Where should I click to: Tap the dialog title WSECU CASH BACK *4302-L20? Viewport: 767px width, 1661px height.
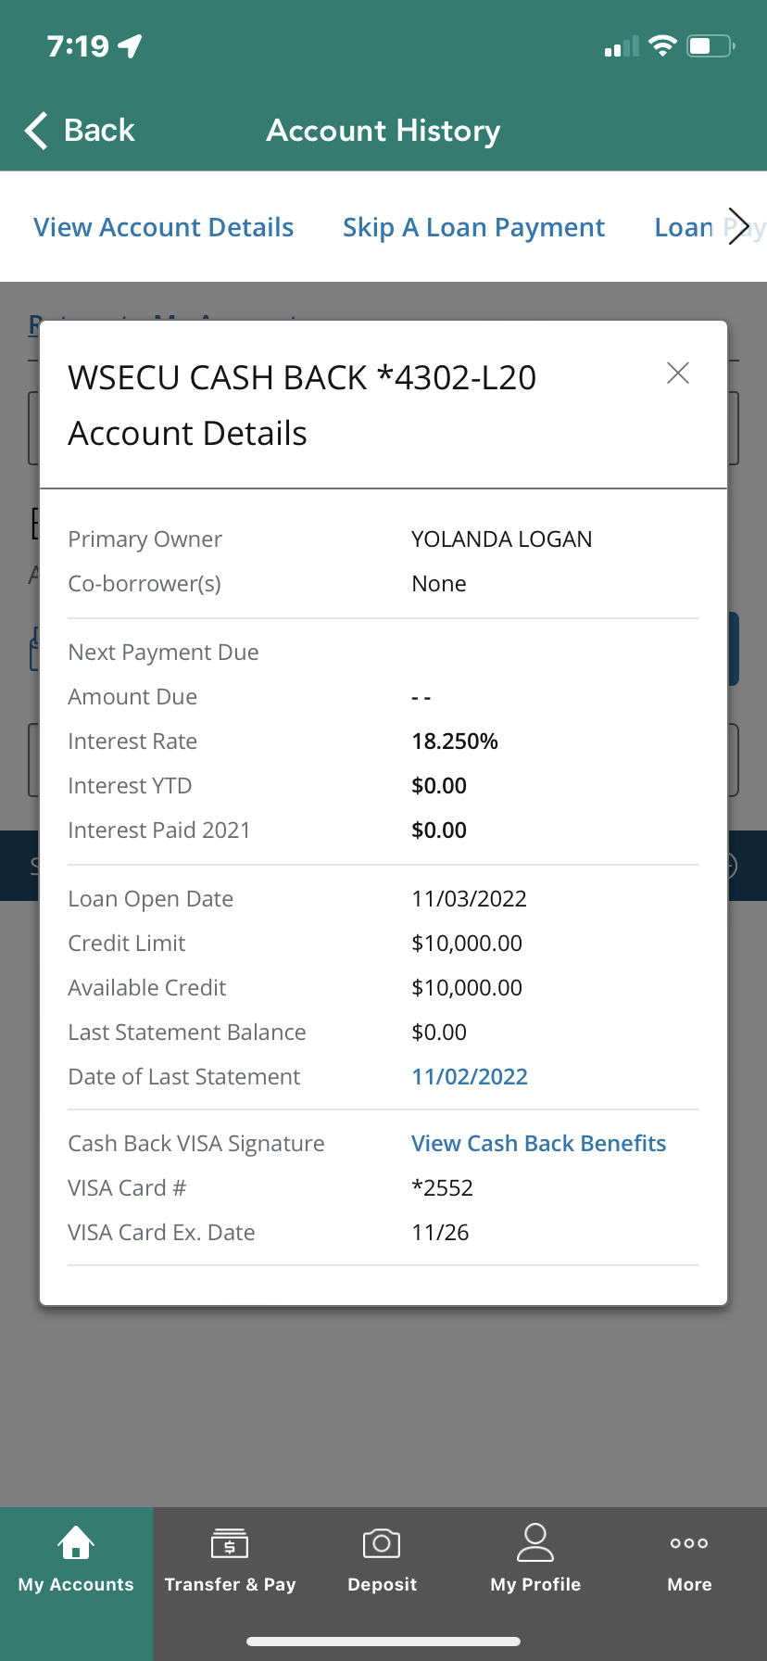302,377
